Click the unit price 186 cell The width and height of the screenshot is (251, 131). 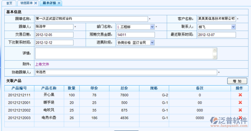click(x=94, y=118)
